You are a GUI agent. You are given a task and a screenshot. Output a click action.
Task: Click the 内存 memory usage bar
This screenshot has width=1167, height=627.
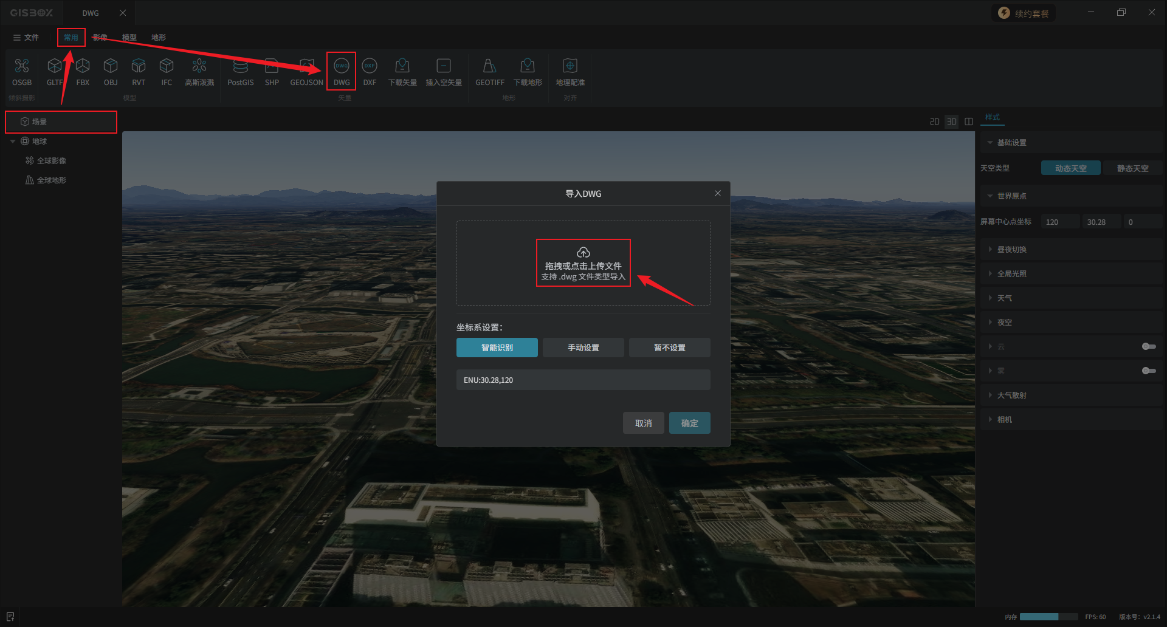(1048, 617)
